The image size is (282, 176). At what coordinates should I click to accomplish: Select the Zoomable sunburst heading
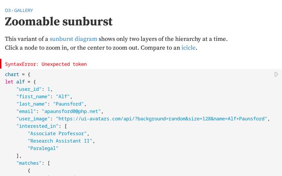click(59, 22)
